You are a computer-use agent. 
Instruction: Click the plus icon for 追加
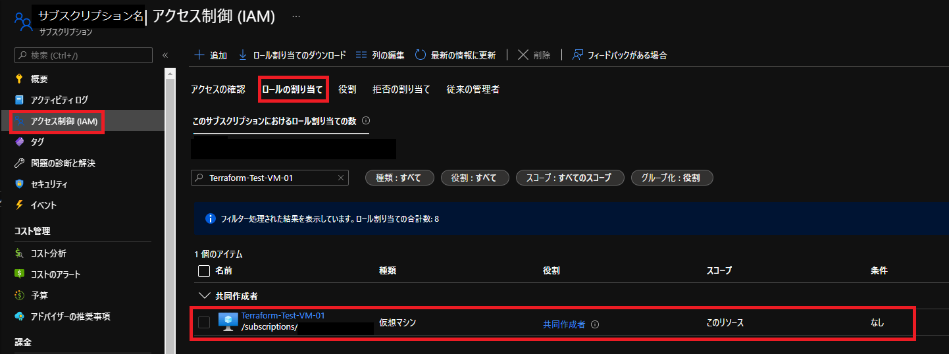point(199,55)
